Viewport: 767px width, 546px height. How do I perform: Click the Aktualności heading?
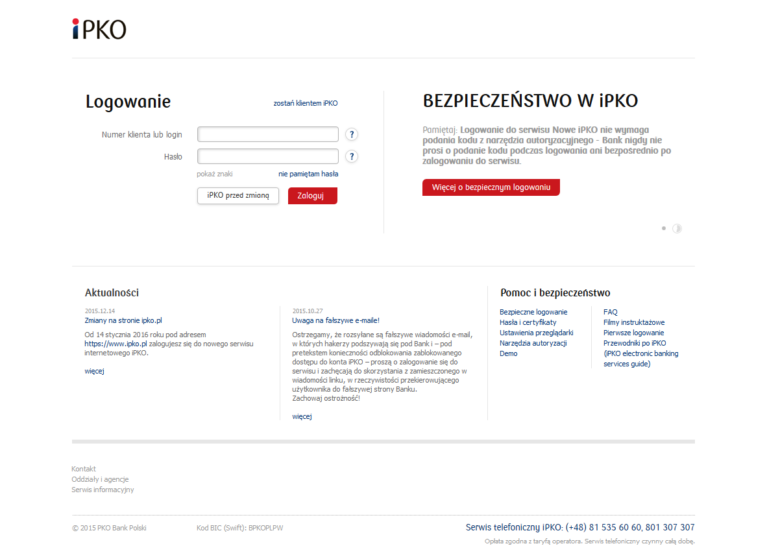point(112,293)
